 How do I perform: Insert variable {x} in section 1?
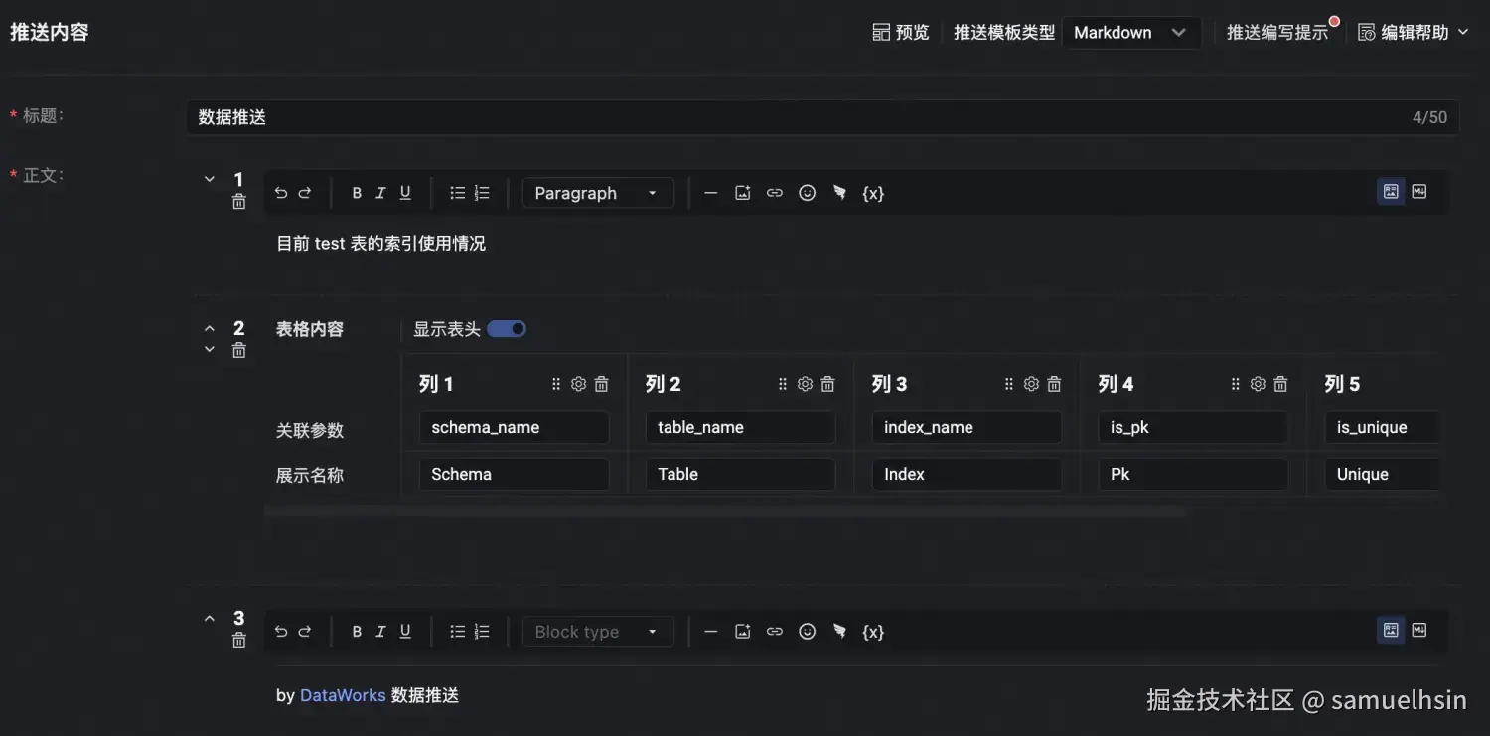tap(873, 193)
